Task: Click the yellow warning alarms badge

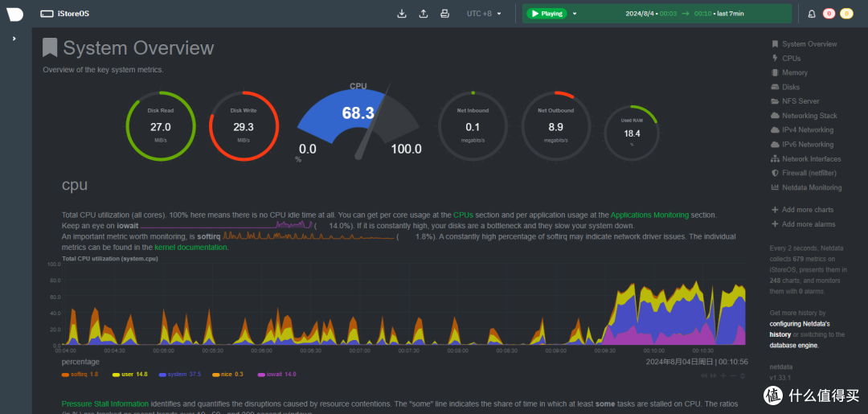Action: point(846,14)
